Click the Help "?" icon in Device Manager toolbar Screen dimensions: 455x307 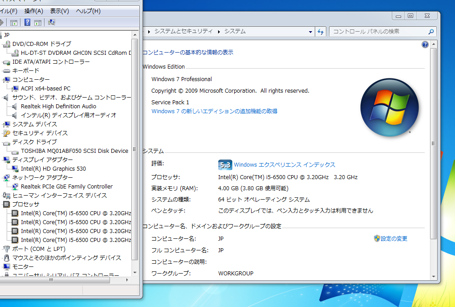pos(27,22)
